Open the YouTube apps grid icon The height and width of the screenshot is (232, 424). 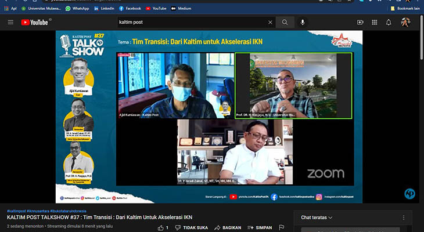point(374,22)
